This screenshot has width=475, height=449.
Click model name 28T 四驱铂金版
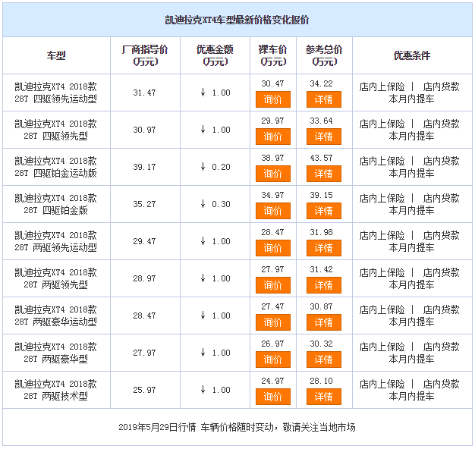(x=56, y=204)
